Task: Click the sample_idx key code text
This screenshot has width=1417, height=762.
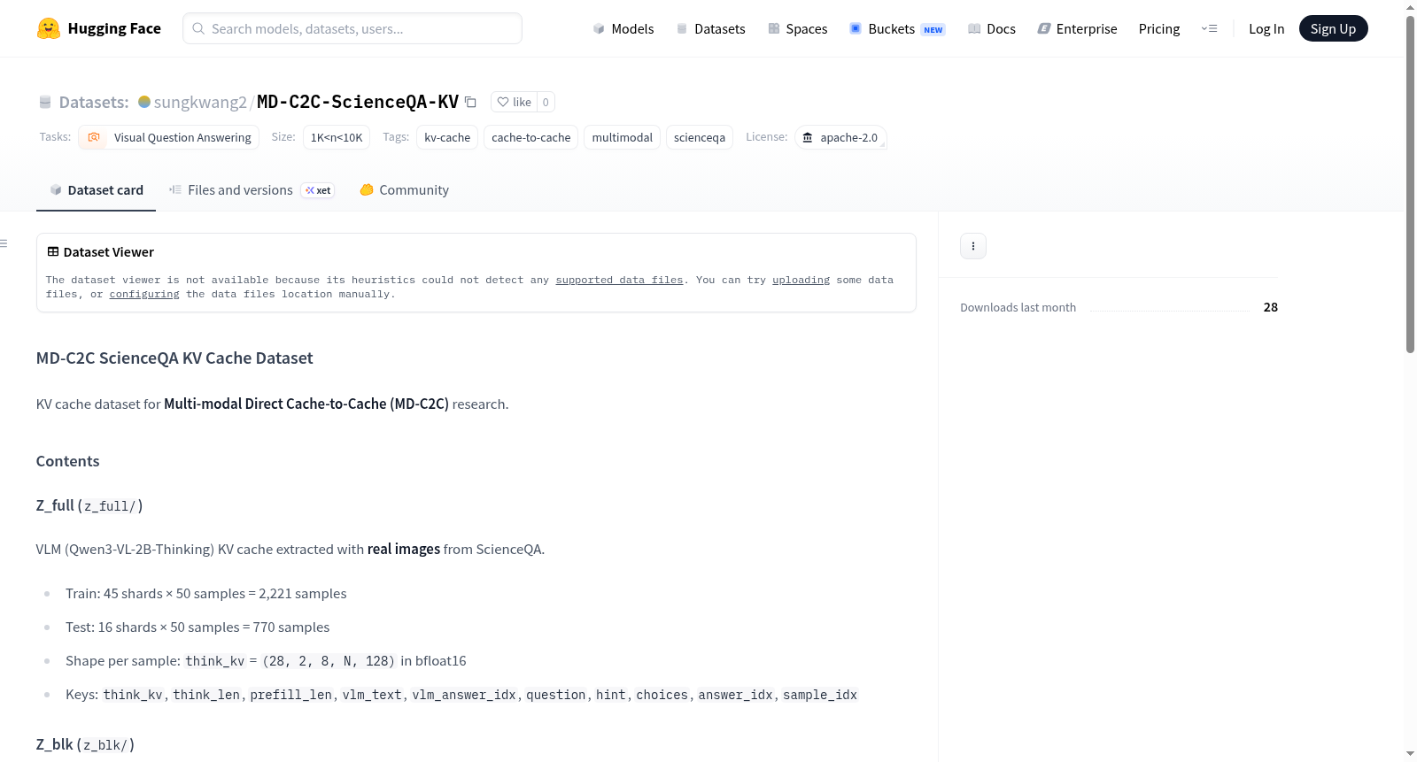Action: coord(820,695)
